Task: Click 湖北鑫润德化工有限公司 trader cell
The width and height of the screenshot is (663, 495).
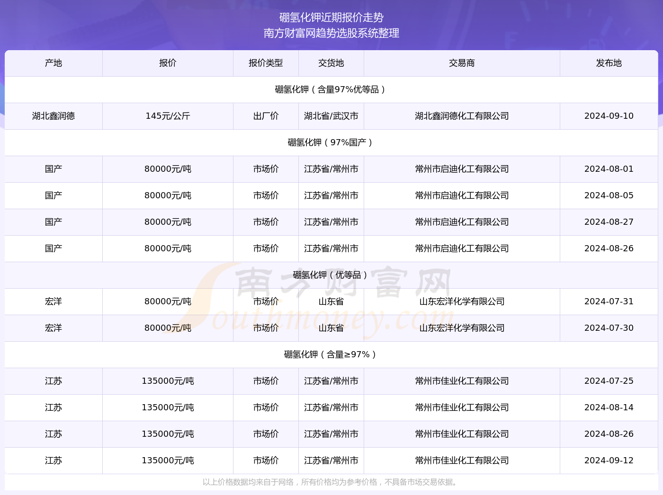Action: (462, 116)
